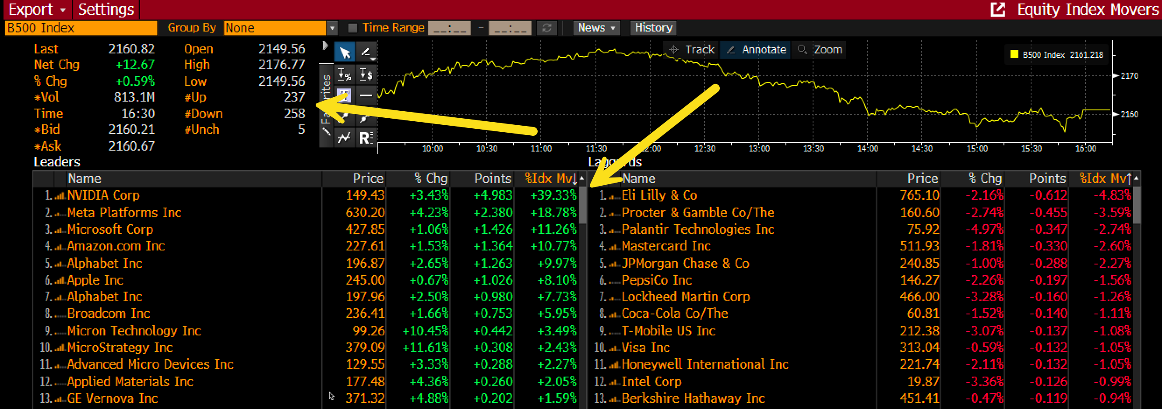Open the Group By dropdown arrow
Image resolution: width=1162 pixels, height=409 pixels.
332,28
